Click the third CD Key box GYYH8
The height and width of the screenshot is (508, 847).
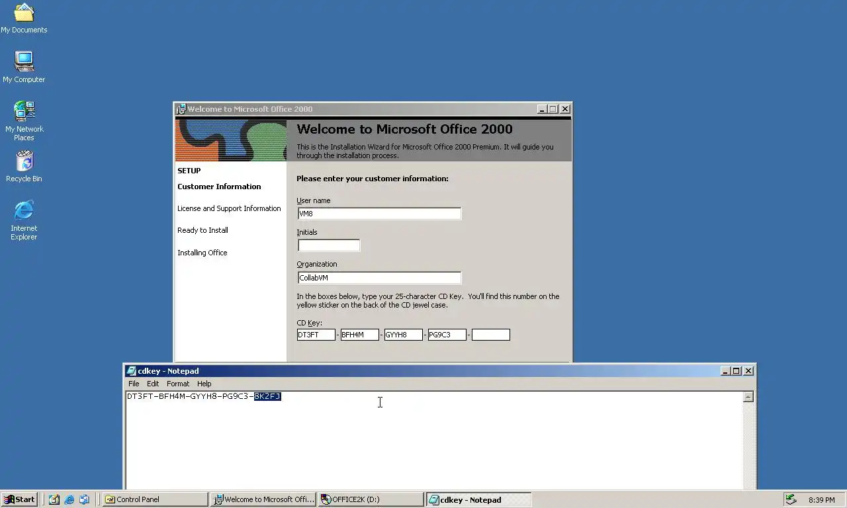point(404,335)
